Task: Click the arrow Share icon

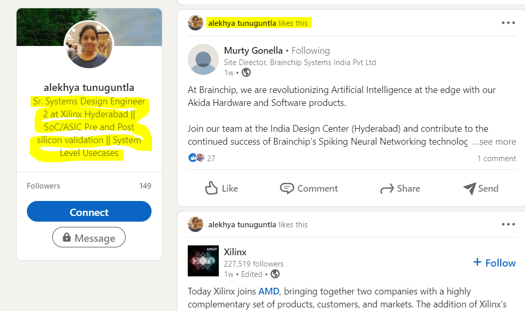Action: 387,189
